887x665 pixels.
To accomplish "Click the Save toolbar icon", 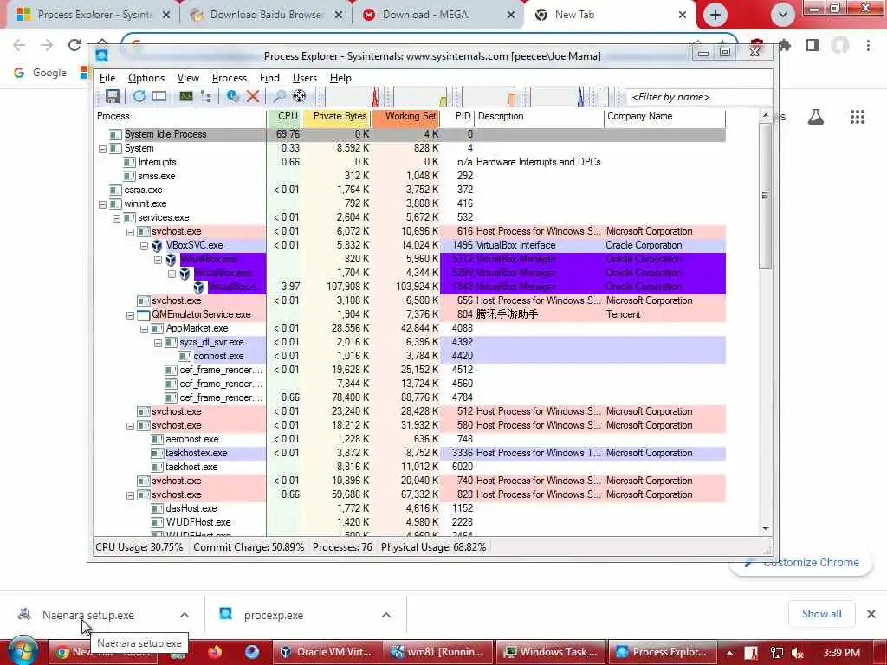I will [x=112, y=96].
